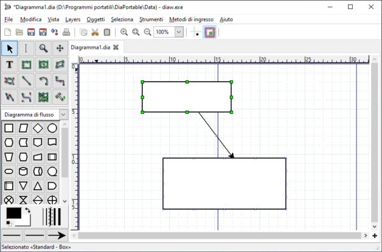382x252 pixels.
Task: Select the straight Line tool
Action: tap(26, 81)
